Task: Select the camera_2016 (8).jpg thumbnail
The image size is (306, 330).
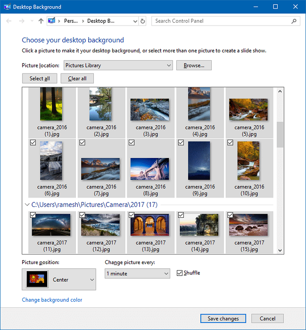Action: [x=149, y=169]
